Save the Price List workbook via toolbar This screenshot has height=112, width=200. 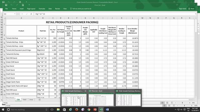(6, 5)
